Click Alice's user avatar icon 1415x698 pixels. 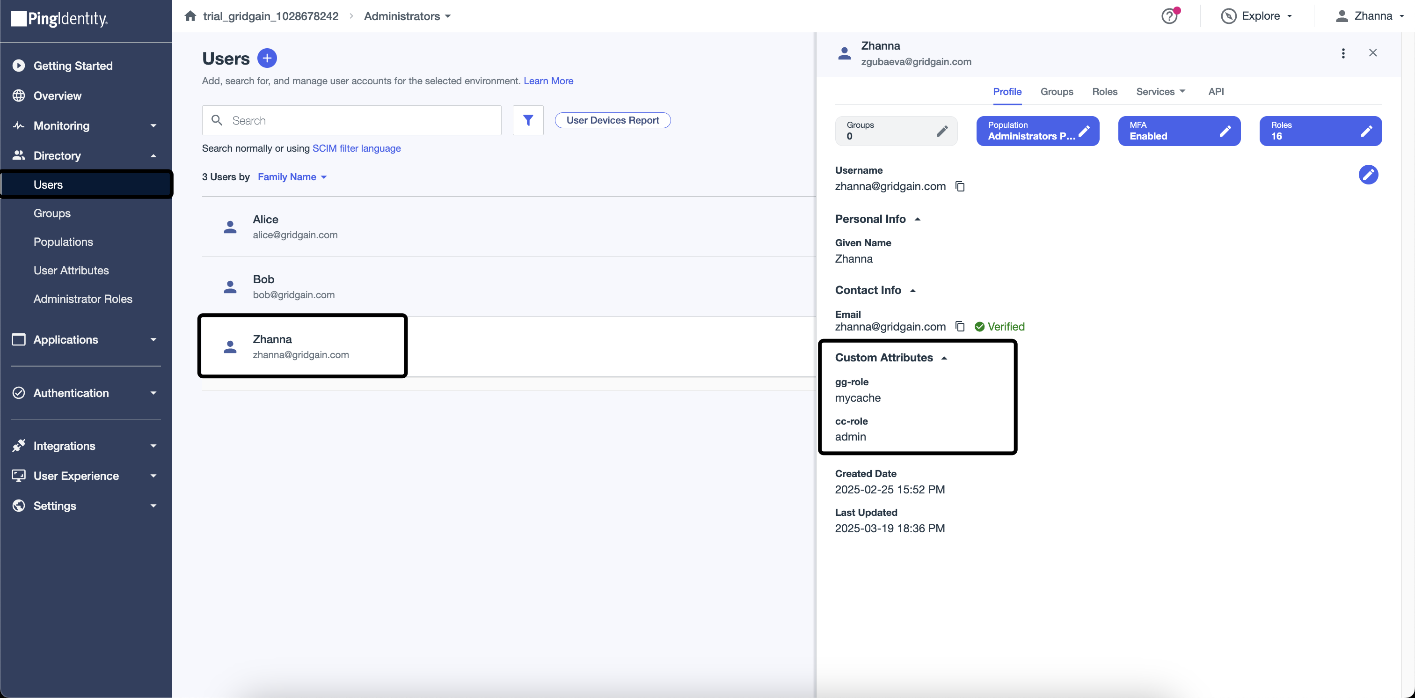(x=230, y=227)
